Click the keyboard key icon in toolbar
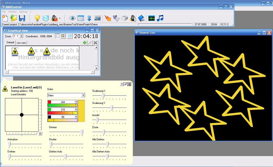This screenshot has height=167, width=273. click(x=124, y=18)
